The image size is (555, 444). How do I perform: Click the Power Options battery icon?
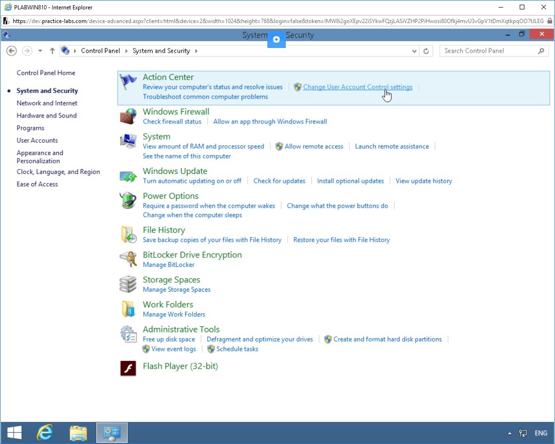128,201
